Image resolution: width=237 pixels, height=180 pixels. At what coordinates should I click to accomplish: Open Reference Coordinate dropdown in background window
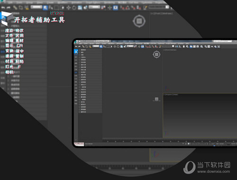click(x=94, y=7)
